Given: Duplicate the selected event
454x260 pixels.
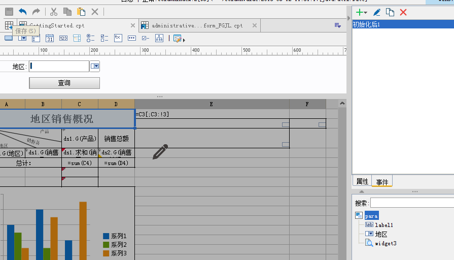Looking at the screenshot, I should click(390, 12).
